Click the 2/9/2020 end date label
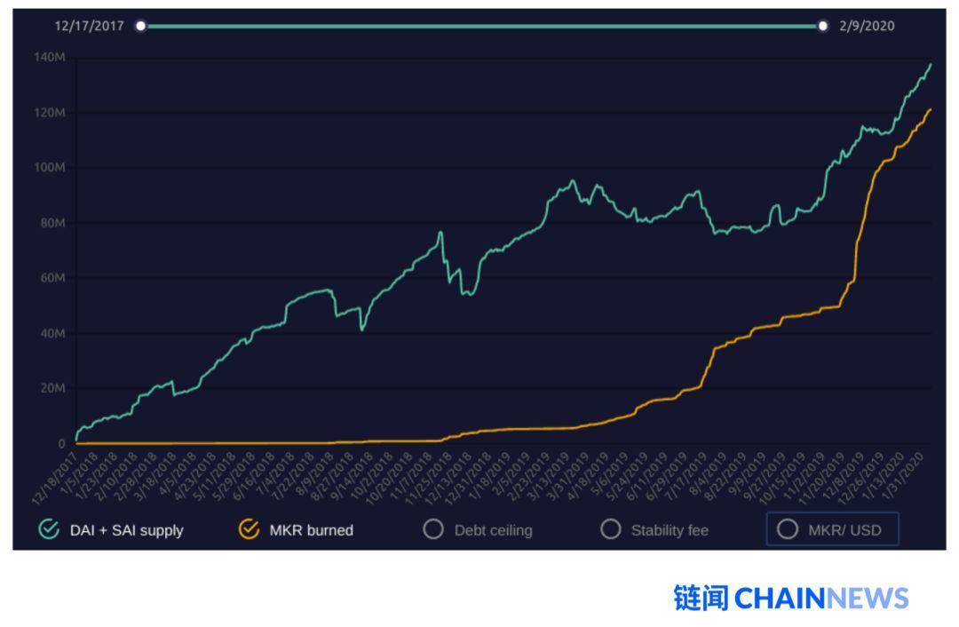Screen dimensions: 959x627 867,26
